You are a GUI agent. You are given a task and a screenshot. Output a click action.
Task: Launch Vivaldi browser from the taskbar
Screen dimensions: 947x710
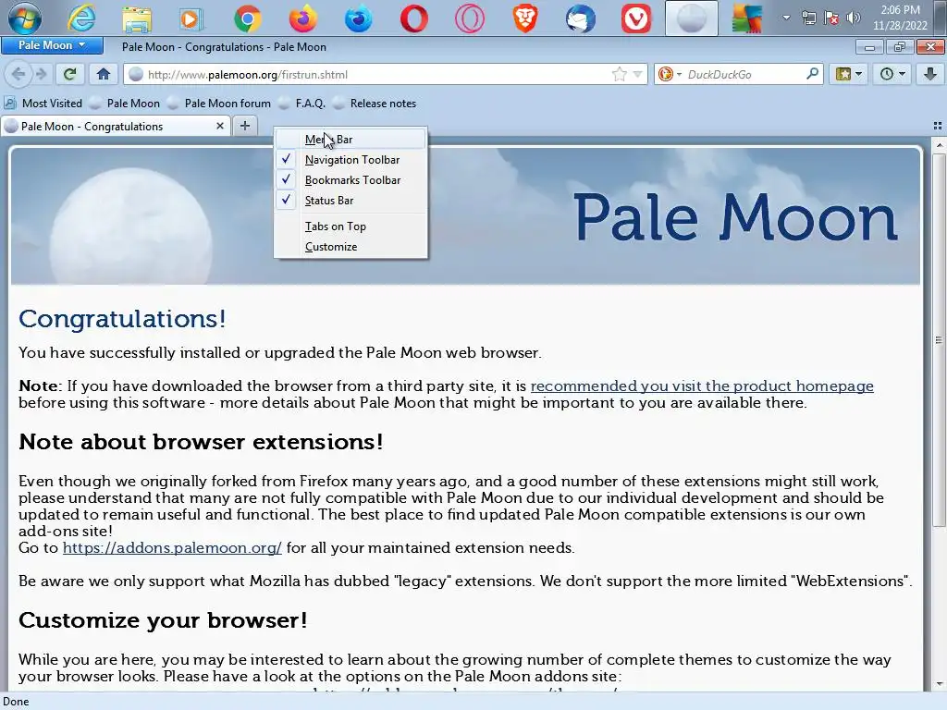[636, 18]
